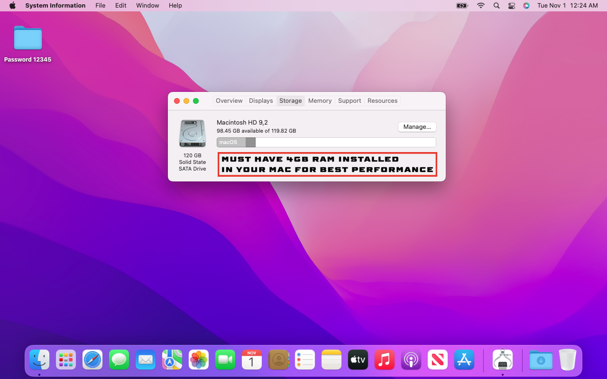The width and height of the screenshot is (607, 379).
Task: Launch Apple TV from the Dock
Action: [x=358, y=360]
